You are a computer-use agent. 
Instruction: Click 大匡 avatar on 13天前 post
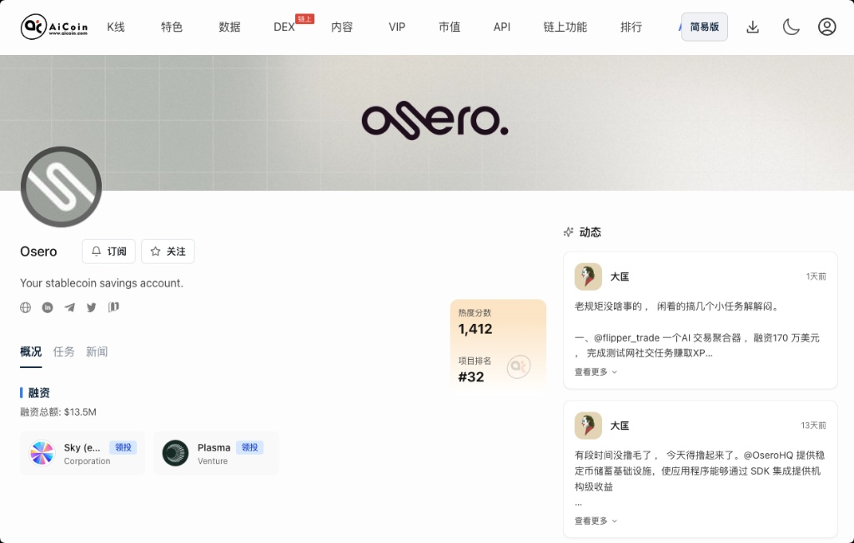[588, 426]
